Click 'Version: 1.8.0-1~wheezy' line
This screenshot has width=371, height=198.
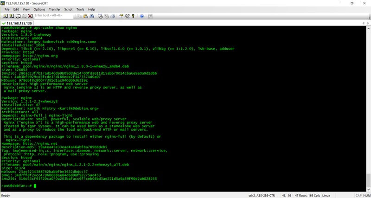[x=26, y=35]
